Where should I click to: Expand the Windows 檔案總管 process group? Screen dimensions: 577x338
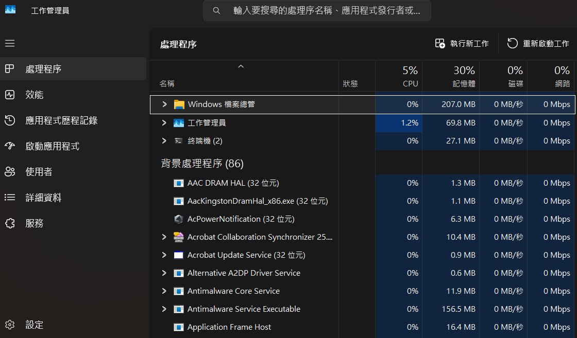coord(164,104)
